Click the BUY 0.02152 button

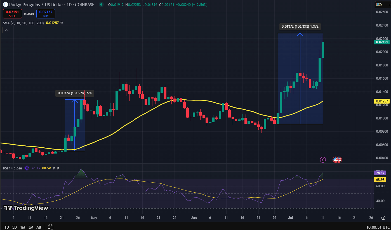pos(46,13)
